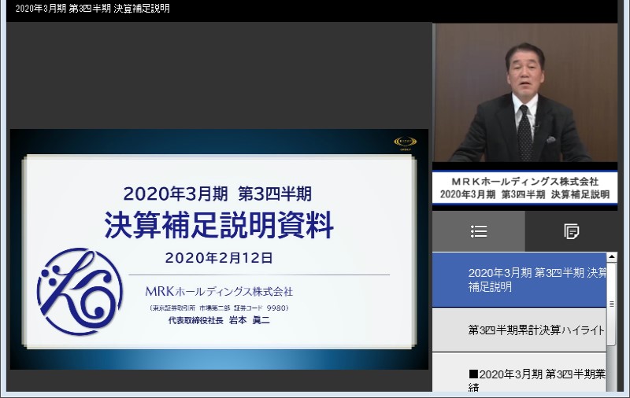Click caption '2020年3月期 第3四半期 決算補足説明' below video
630x398 pixels.
[524, 194]
